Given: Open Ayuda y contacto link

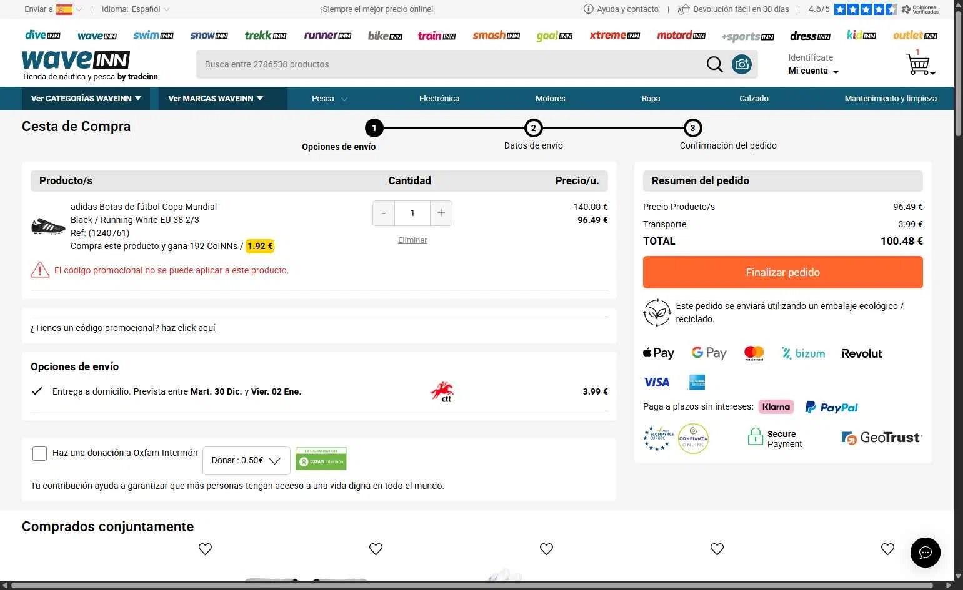Looking at the screenshot, I should [621, 9].
